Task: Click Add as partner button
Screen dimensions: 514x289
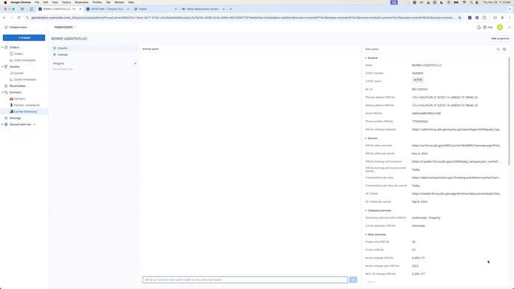Action: pyautogui.click(x=501, y=39)
